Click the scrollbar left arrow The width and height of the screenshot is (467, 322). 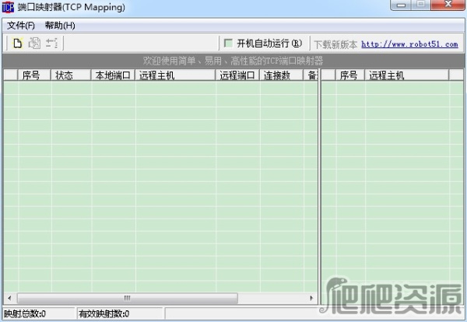(9, 298)
